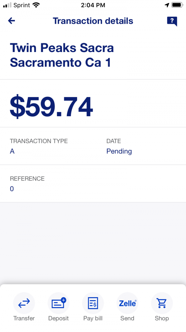Viewport: 186px width, 332px height.
Task: Tap the battery indicator icon
Action: click(177, 5)
